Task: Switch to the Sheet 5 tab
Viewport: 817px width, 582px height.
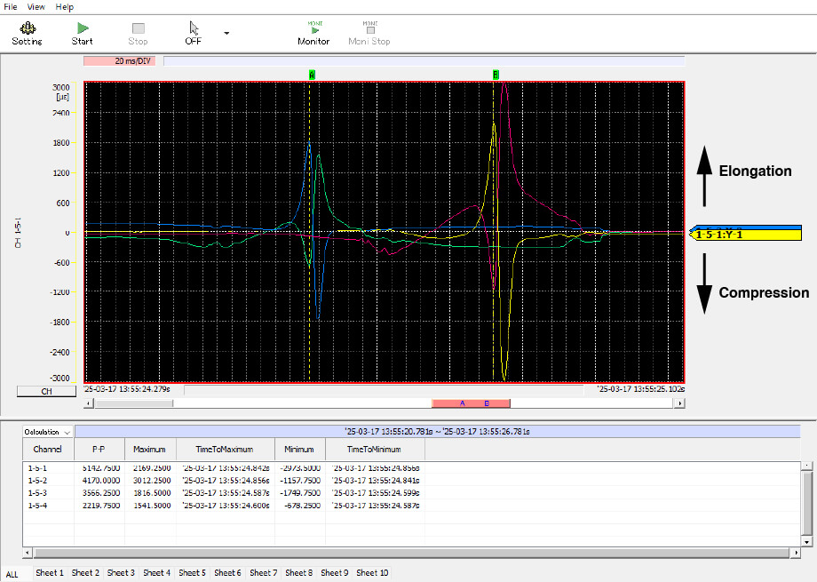Action: [x=192, y=573]
